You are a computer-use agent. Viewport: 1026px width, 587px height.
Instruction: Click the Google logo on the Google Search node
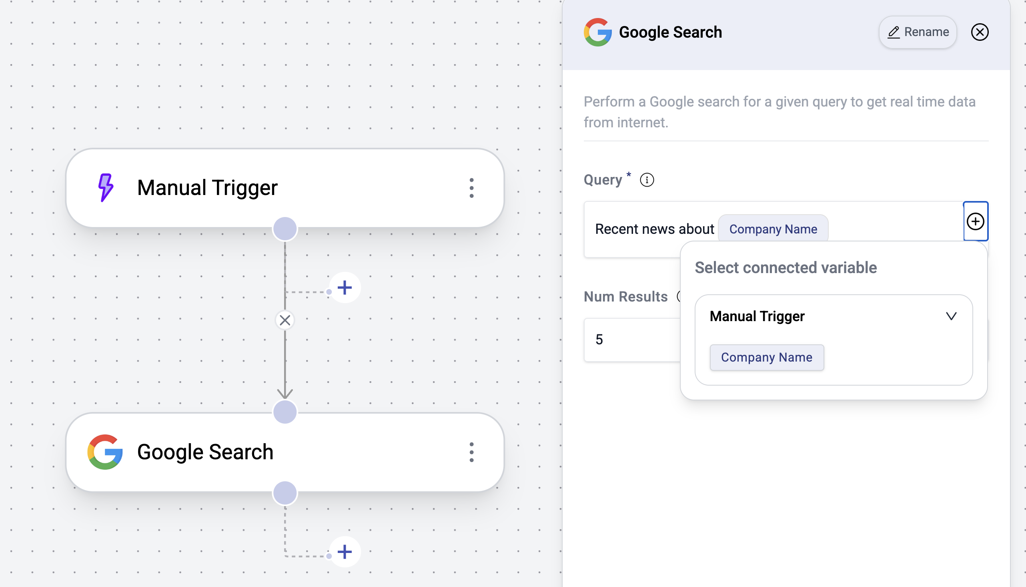point(105,452)
